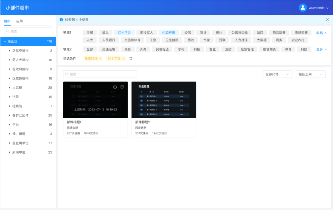Click 收起 to collapse 领域1 filters
The width and height of the screenshot is (333, 210).
click(321, 33)
